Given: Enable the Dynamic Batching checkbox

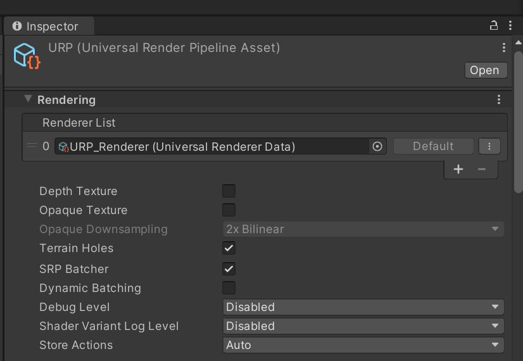Looking at the screenshot, I should tap(229, 288).
